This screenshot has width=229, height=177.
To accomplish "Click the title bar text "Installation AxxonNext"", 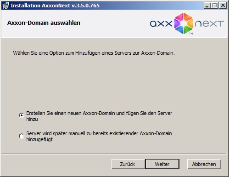I will tap(40, 6).
